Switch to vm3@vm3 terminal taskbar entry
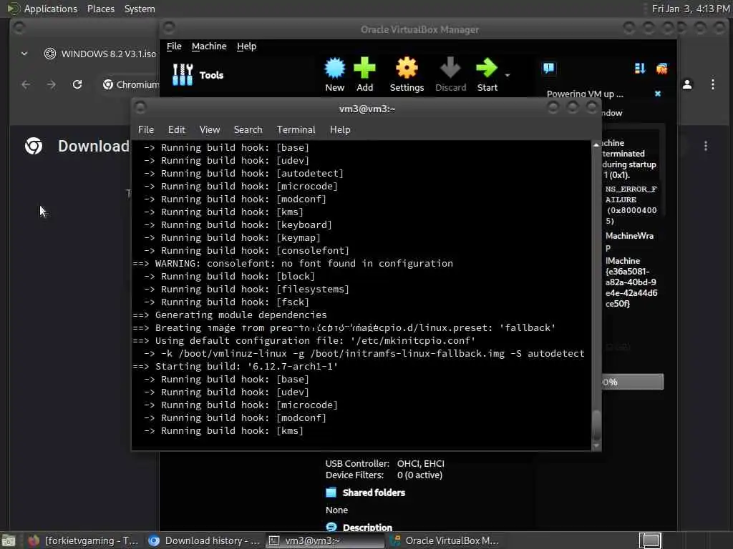Screen dimensions: 733x549 coord(326,540)
